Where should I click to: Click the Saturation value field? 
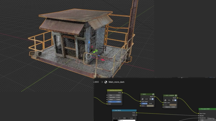tap(115, 97)
